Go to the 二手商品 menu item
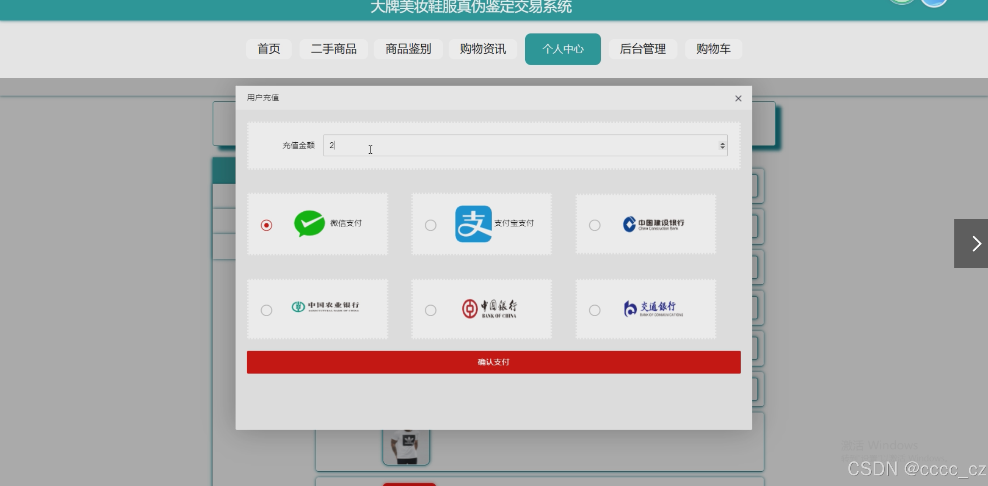988x486 pixels. click(x=333, y=49)
